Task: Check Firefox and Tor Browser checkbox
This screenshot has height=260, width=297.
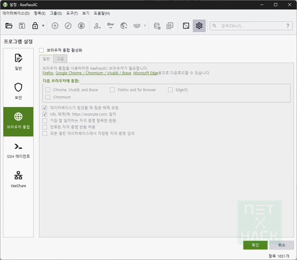Action: 112,90
